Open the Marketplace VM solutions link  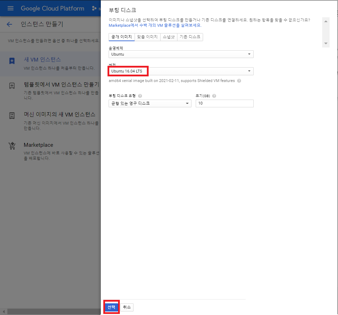click(155, 25)
